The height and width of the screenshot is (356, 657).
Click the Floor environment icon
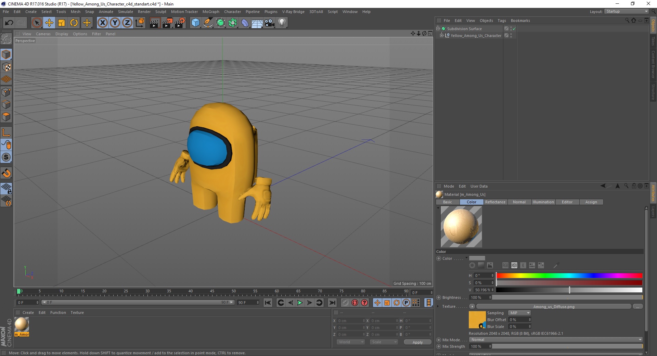tap(257, 23)
